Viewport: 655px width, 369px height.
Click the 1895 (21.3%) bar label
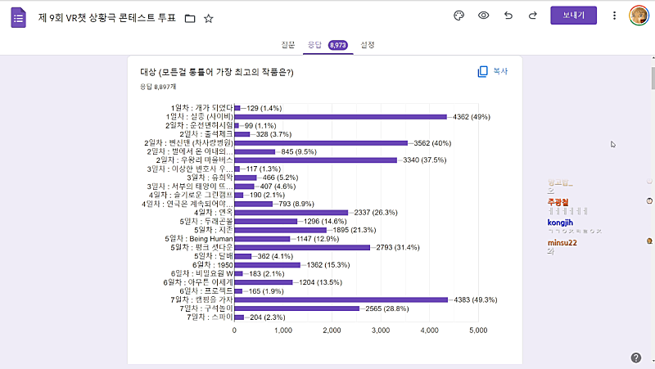coord(354,230)
